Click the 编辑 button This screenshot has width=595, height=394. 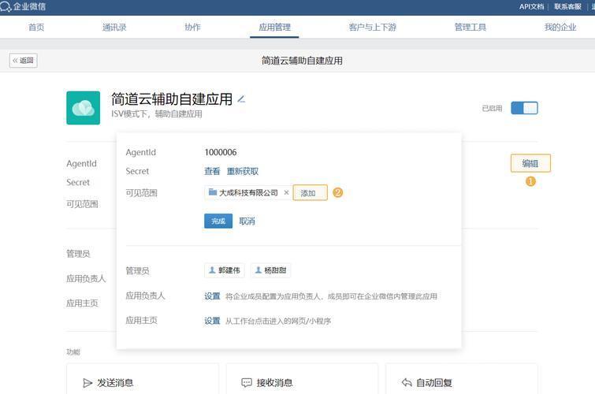click(530, 164)
